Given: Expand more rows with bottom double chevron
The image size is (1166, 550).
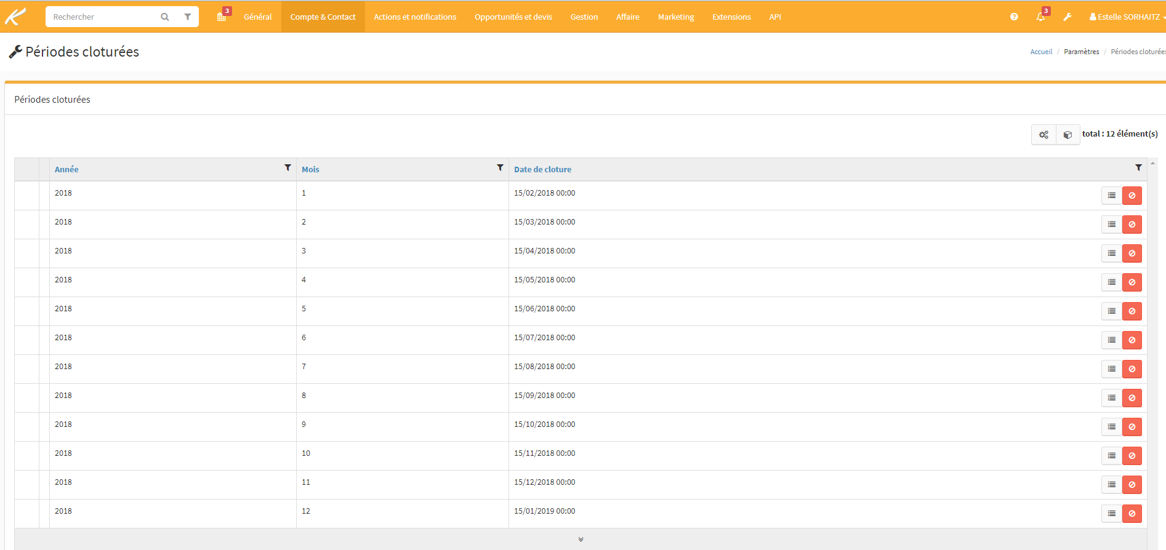Looking at the screenshot, I should pos(581,540).
